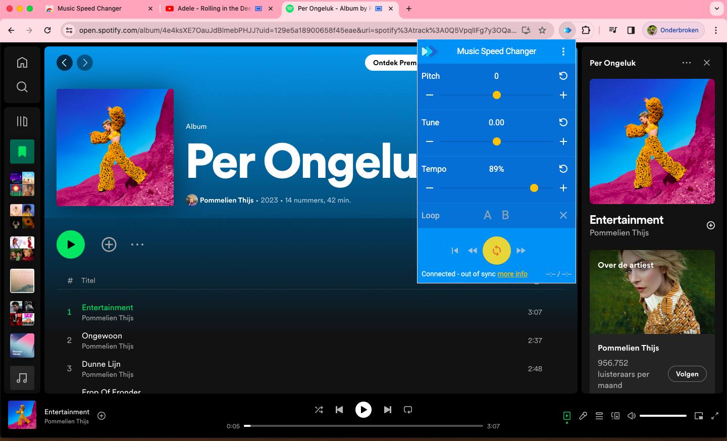
Task: Open the Spotify queue list
Action: tap(599, 416)
